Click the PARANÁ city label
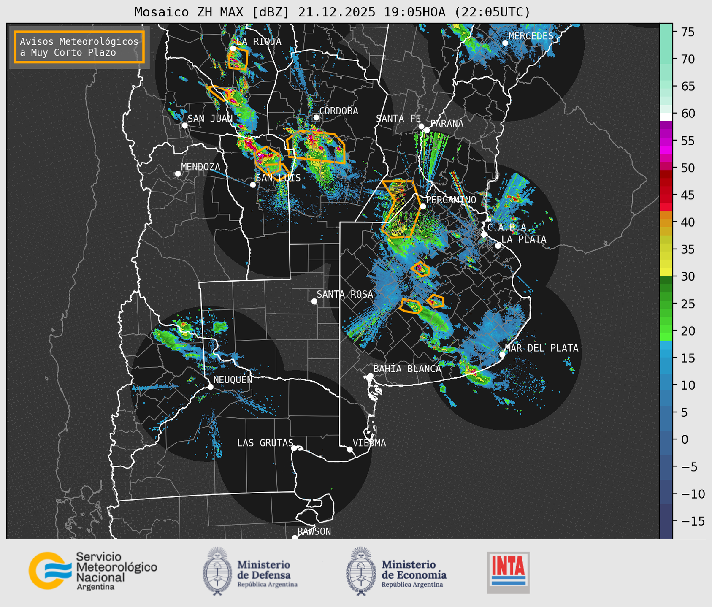 pyautogui.click(x=447, y=124)
